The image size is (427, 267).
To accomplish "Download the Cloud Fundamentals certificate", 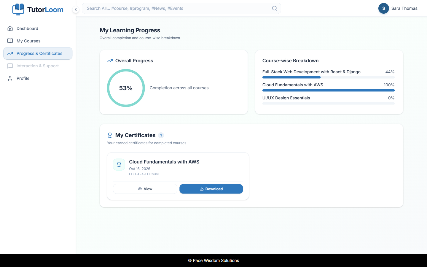I will [211, 189].
